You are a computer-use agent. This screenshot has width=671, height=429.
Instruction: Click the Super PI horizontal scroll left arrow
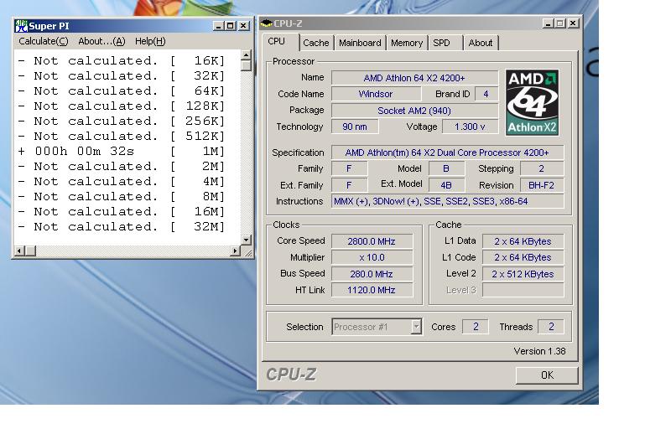20,251
